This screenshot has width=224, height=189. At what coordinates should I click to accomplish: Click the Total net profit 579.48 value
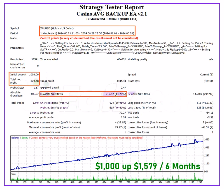34,81
